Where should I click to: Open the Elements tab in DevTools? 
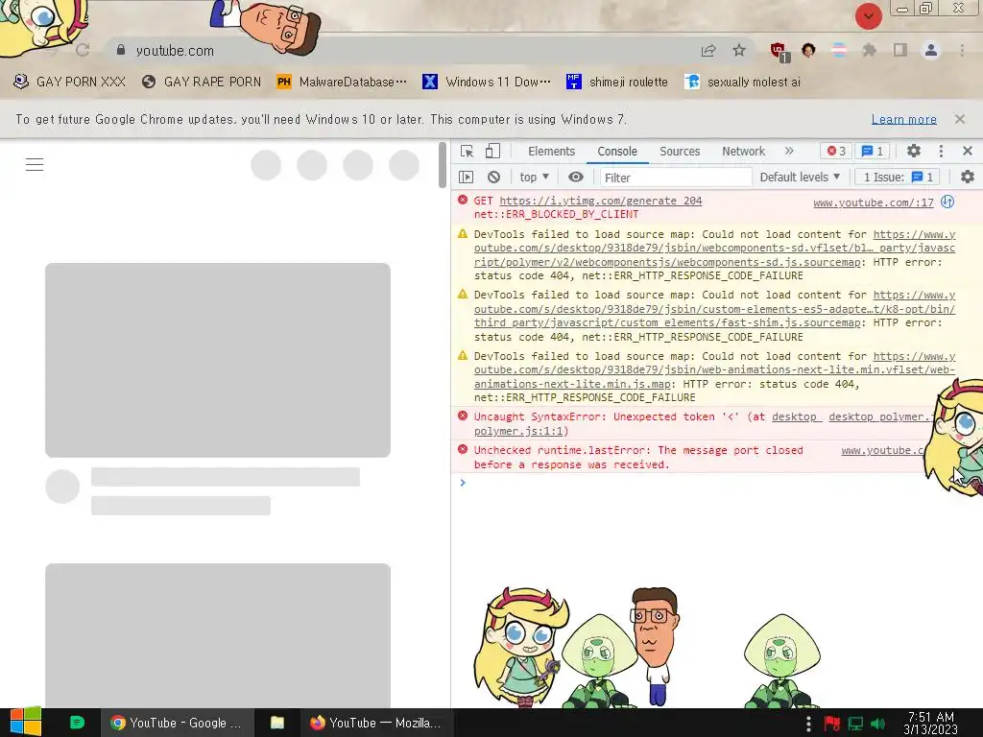(551, 151)
